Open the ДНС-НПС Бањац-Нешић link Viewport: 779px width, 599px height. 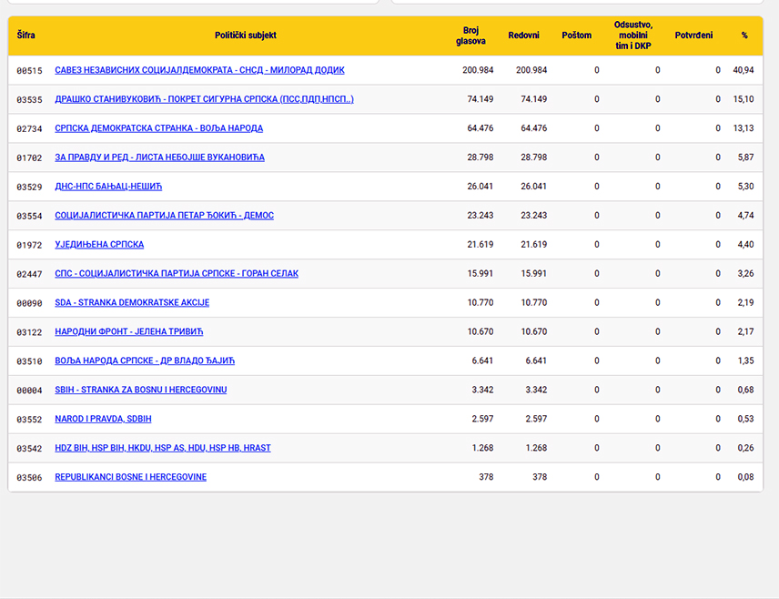(108, 187)
